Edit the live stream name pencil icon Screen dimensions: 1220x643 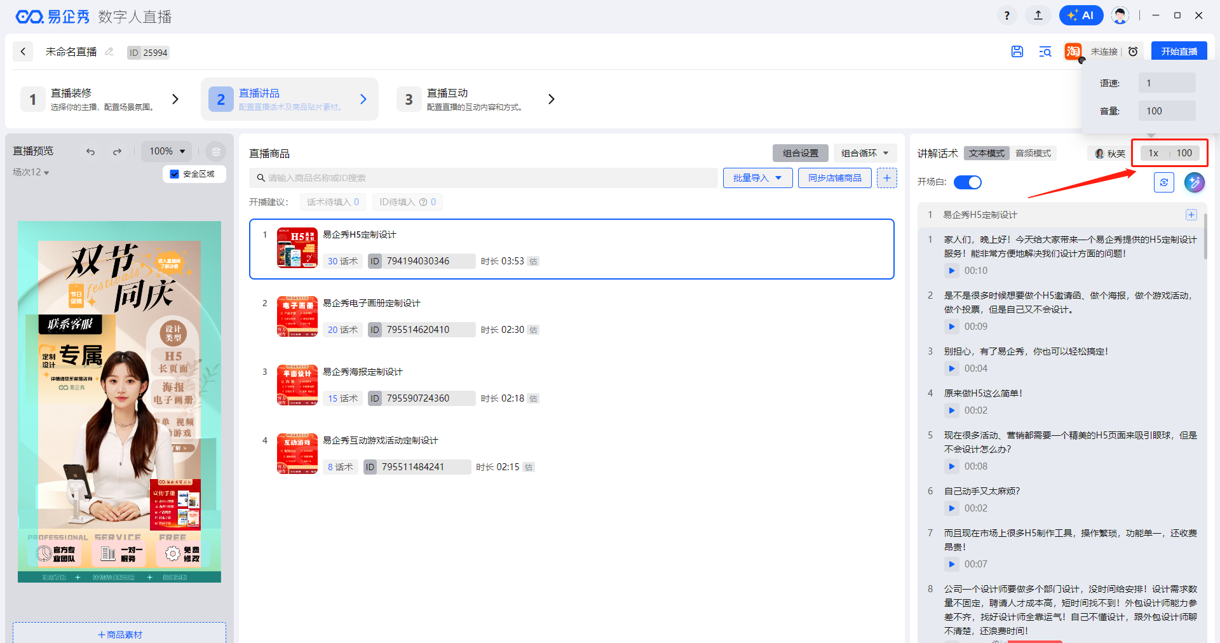[109, 51]
